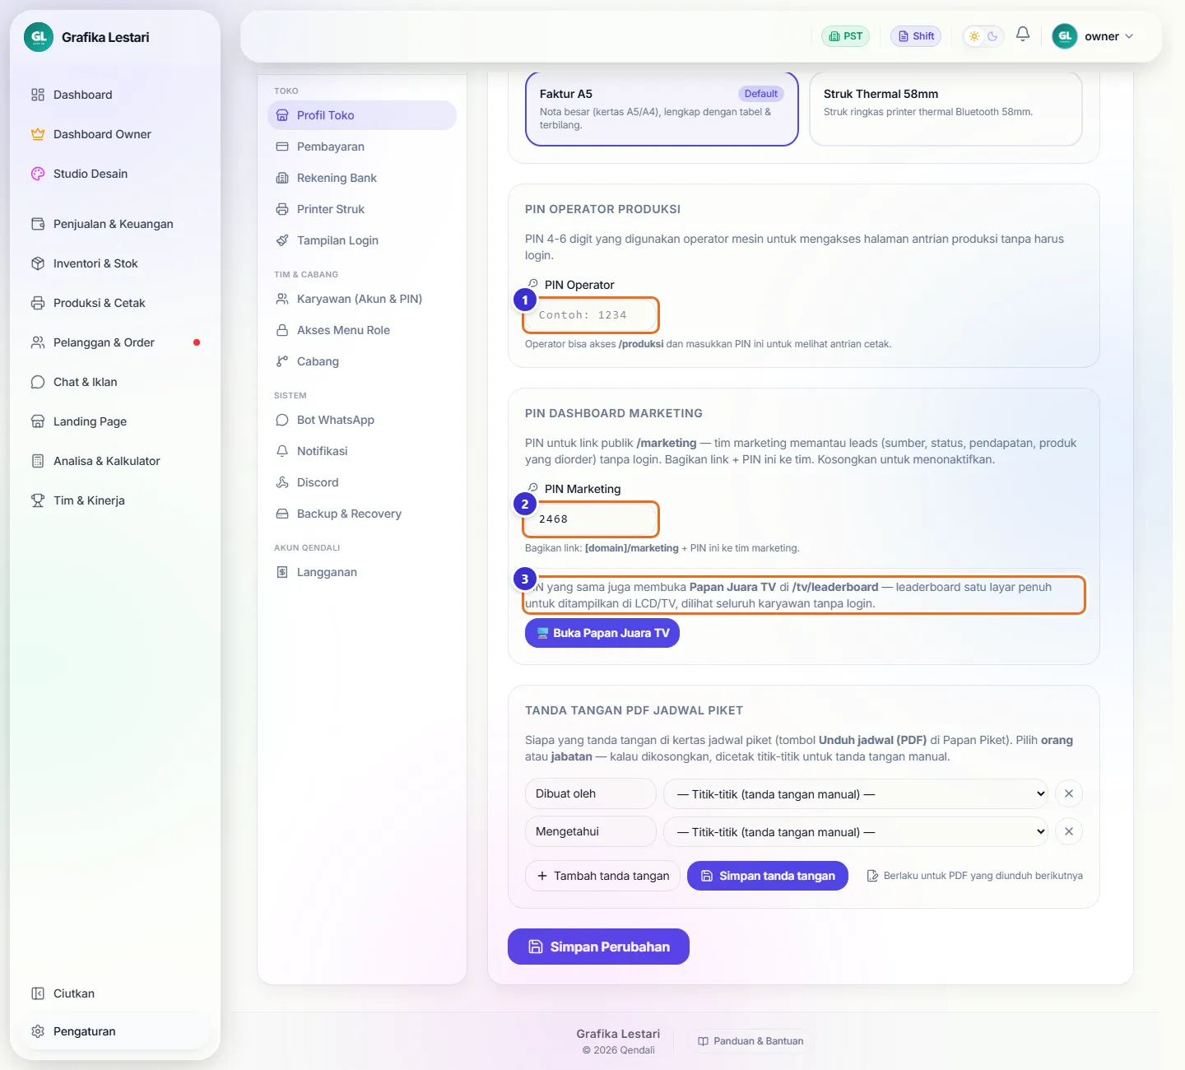Click the Dashboard grid icon in sidebar

pos(38,95)
